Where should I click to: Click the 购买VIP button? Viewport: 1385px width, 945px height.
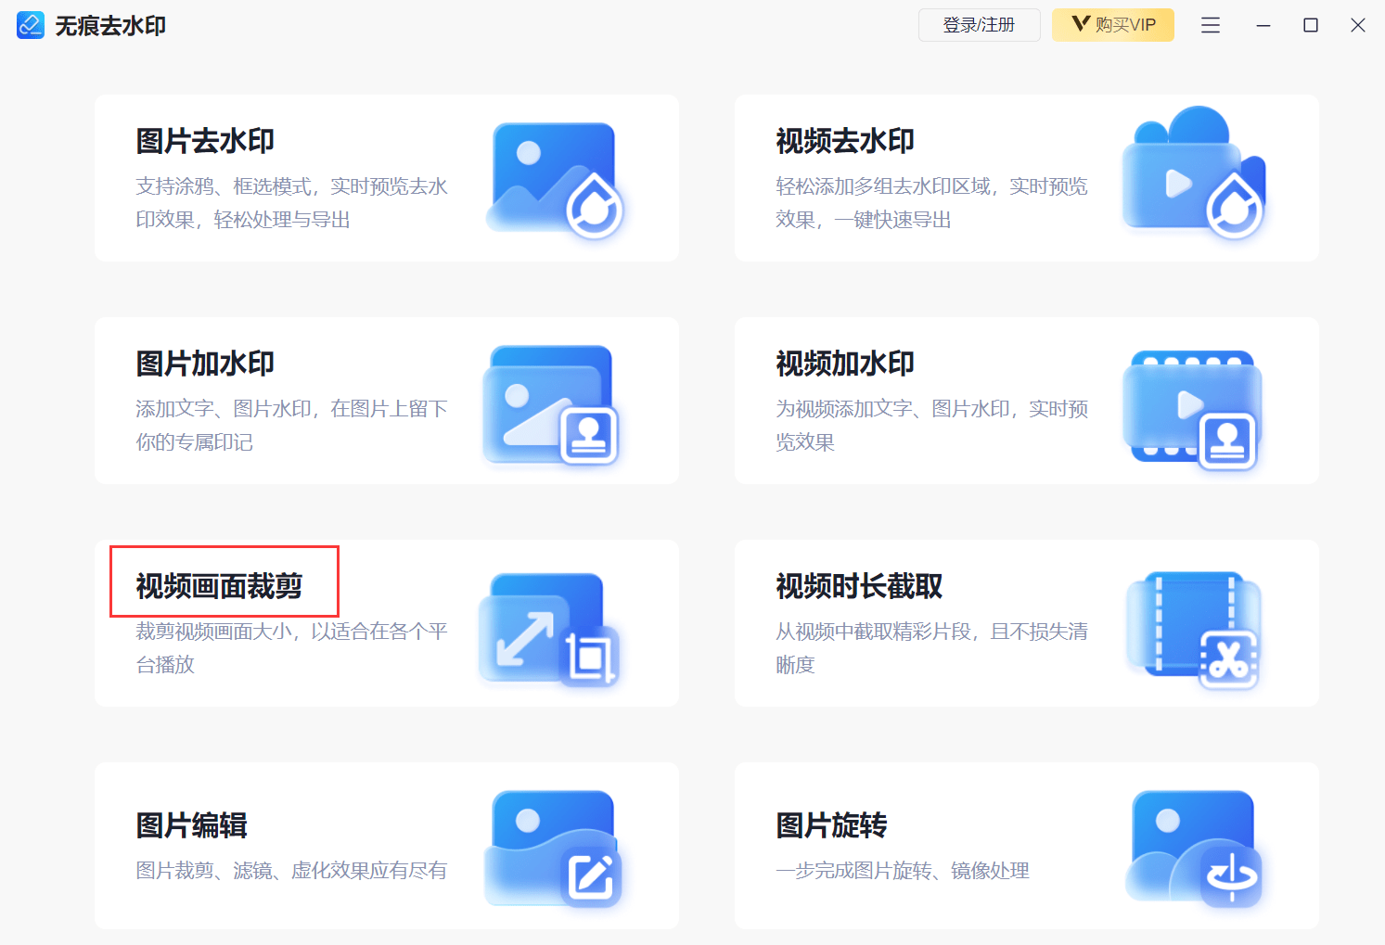[1113, 25]
